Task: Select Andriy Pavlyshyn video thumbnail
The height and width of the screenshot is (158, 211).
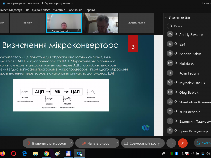Action: pos(64,23)
